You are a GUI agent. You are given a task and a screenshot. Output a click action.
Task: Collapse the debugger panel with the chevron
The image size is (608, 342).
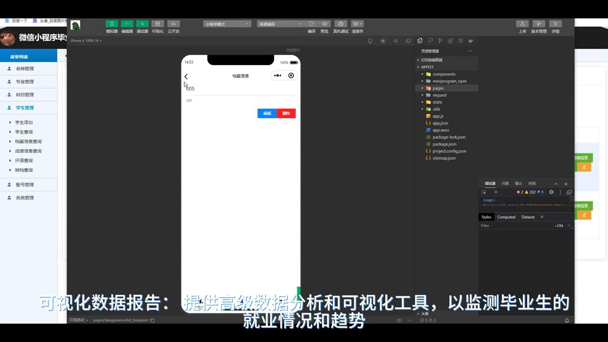[x=556, y=183]
